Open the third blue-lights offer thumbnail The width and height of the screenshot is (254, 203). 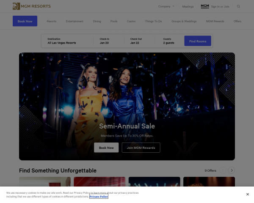[x=155, y=181]
